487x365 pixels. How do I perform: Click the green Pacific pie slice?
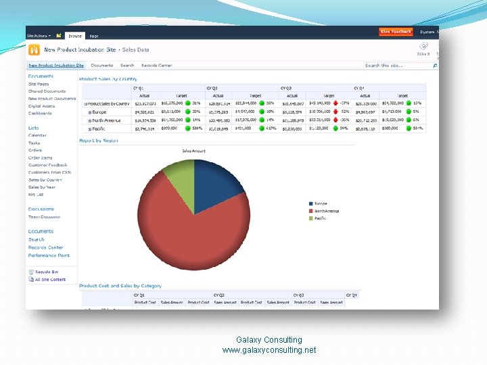coord(183,182)
